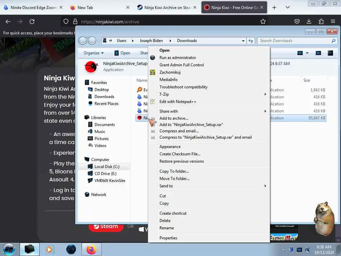Click Explorer forward navigation button

[92, 41]
